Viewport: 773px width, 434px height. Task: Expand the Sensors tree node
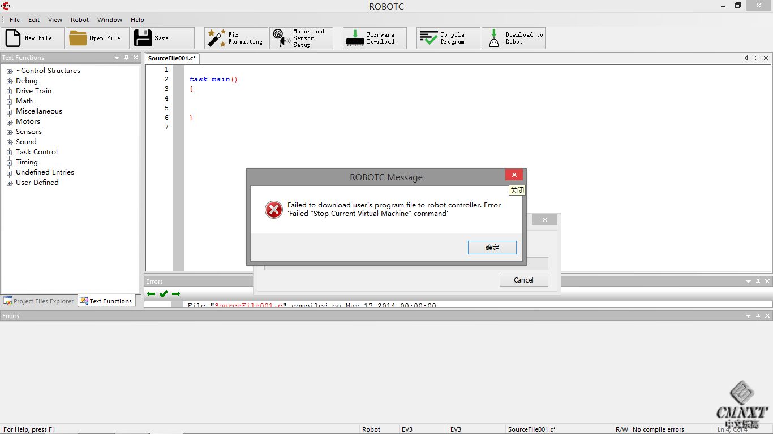coord(10,132)
